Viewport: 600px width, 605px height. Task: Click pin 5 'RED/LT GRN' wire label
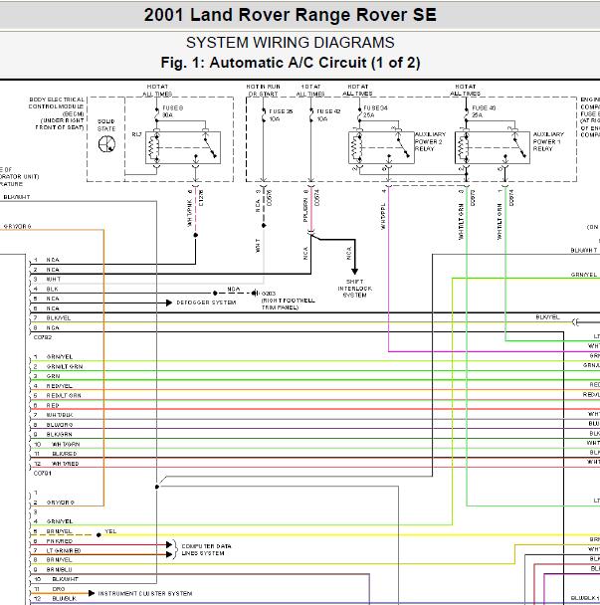click(64, 395)
